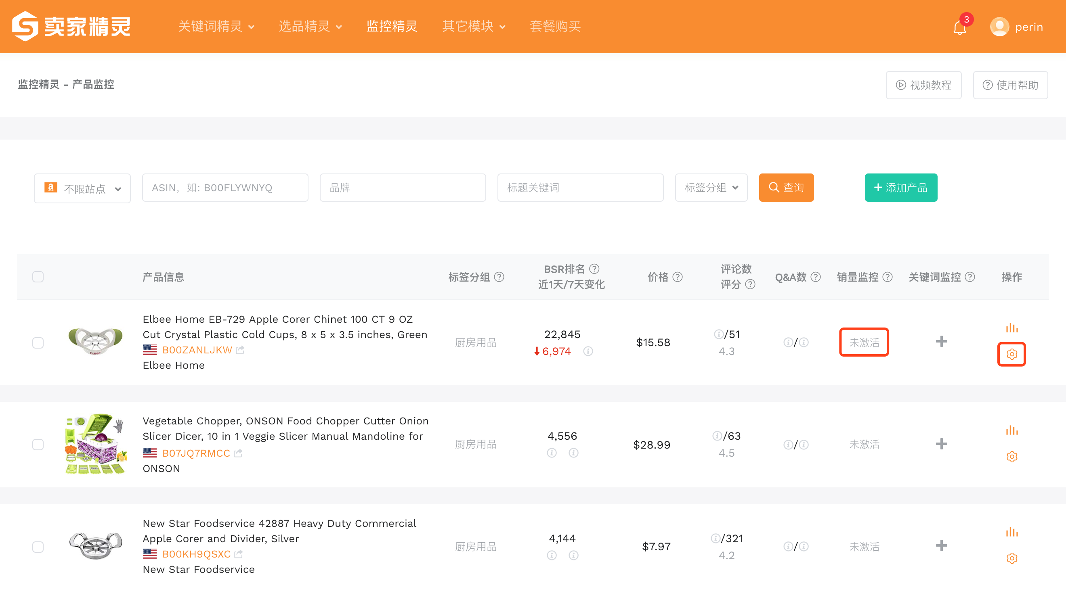Click info icon beside BSR change 6,974
Viewport: 1066px width, 589px height.
(588, 351)
